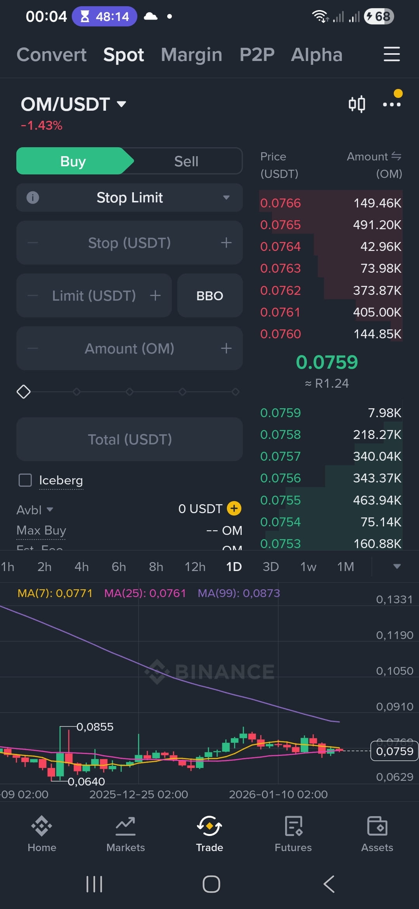This screenshot has width=419, height=909.
Task: Tap the Stop (USDT) input field
Action: (x=130, y=243)
